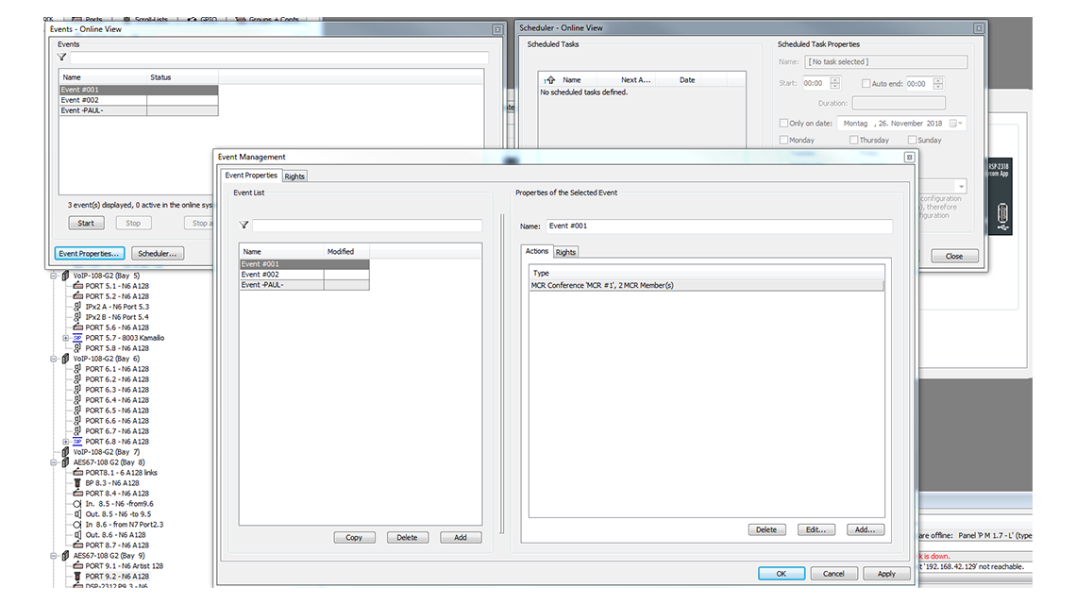
Task: Click the filter funnel icon in Events panel
Action: (x=60, y=57)
